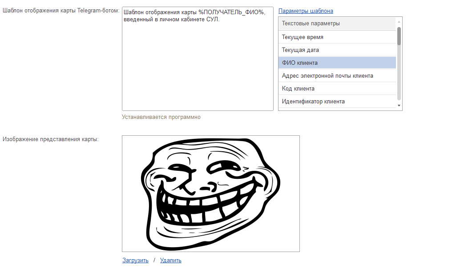The height and width of the screenshot is (272, 468).
Task: Click inside the Telegram bot template text area
Action: 198,59
